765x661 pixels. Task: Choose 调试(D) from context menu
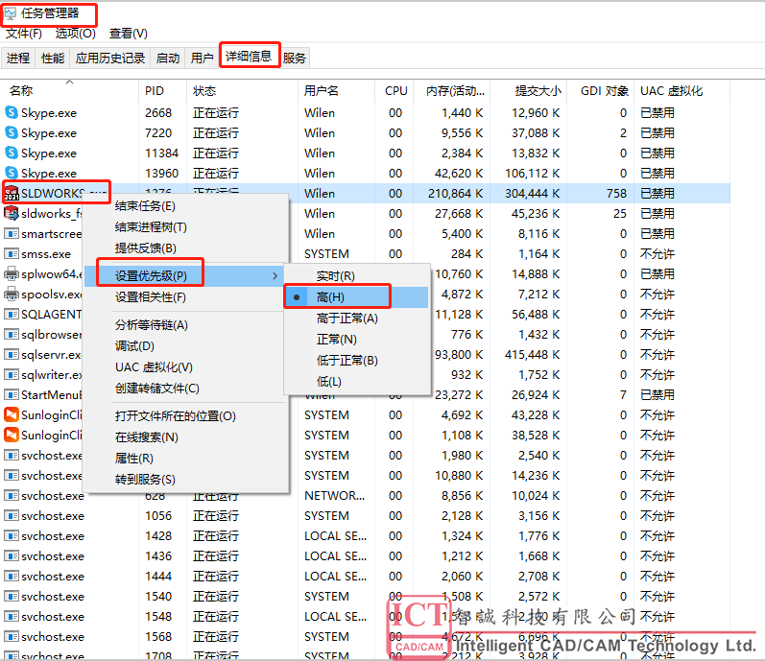(x=186, y=346)
